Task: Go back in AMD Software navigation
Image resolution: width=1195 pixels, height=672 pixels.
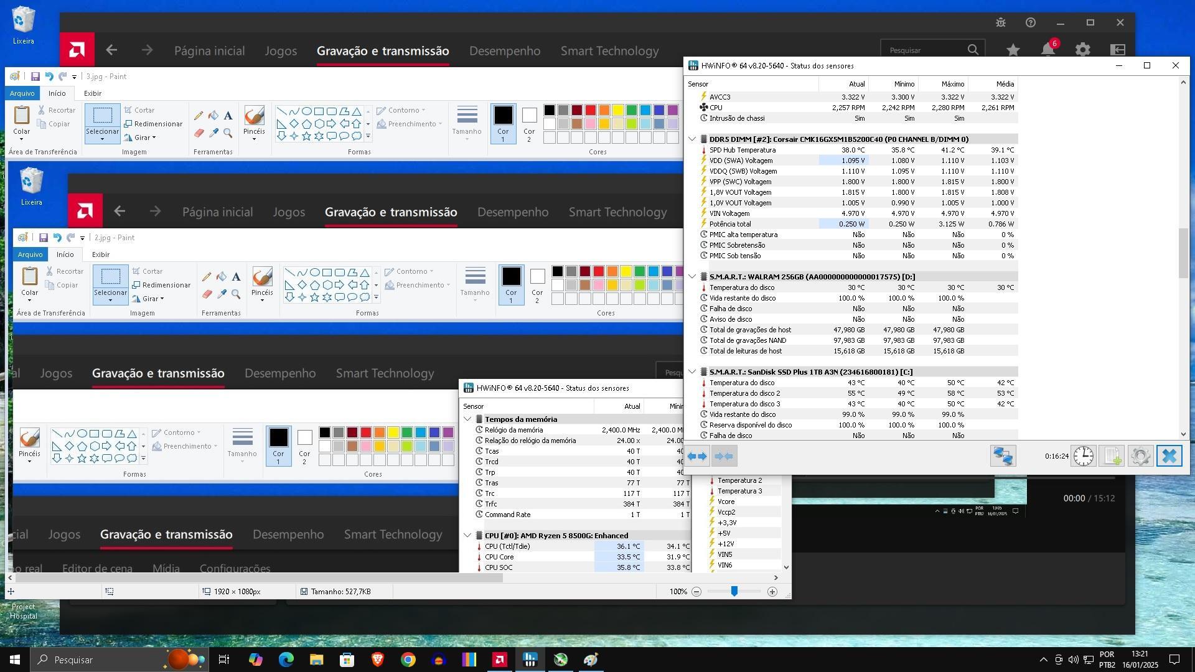Action: tap(111, 50)
